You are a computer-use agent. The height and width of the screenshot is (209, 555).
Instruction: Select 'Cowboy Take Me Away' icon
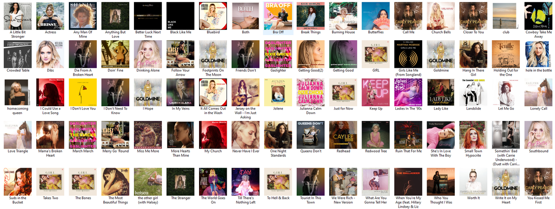538,16
